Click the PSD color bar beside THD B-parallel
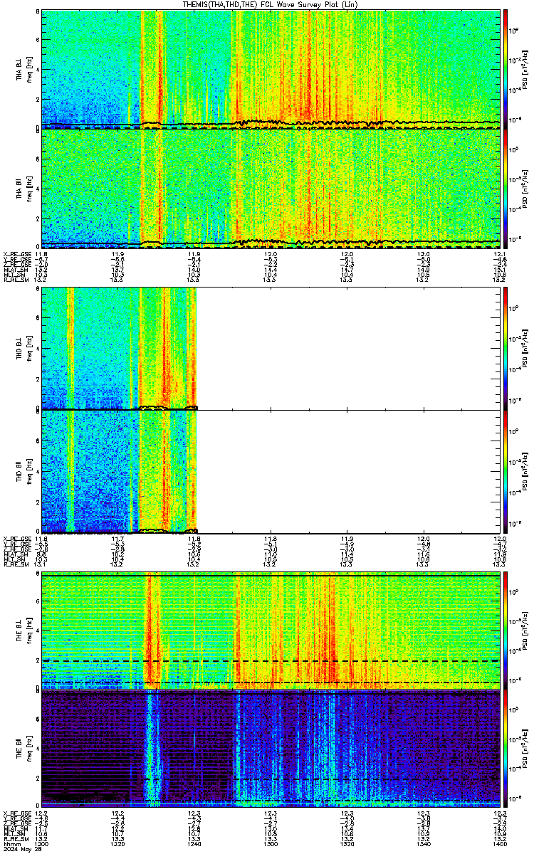The image size is (534, 854). point(506,471)
